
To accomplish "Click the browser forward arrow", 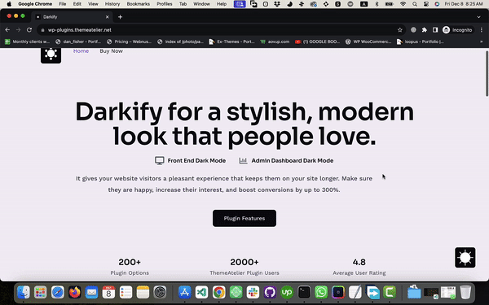I will [x=18, y=30].
